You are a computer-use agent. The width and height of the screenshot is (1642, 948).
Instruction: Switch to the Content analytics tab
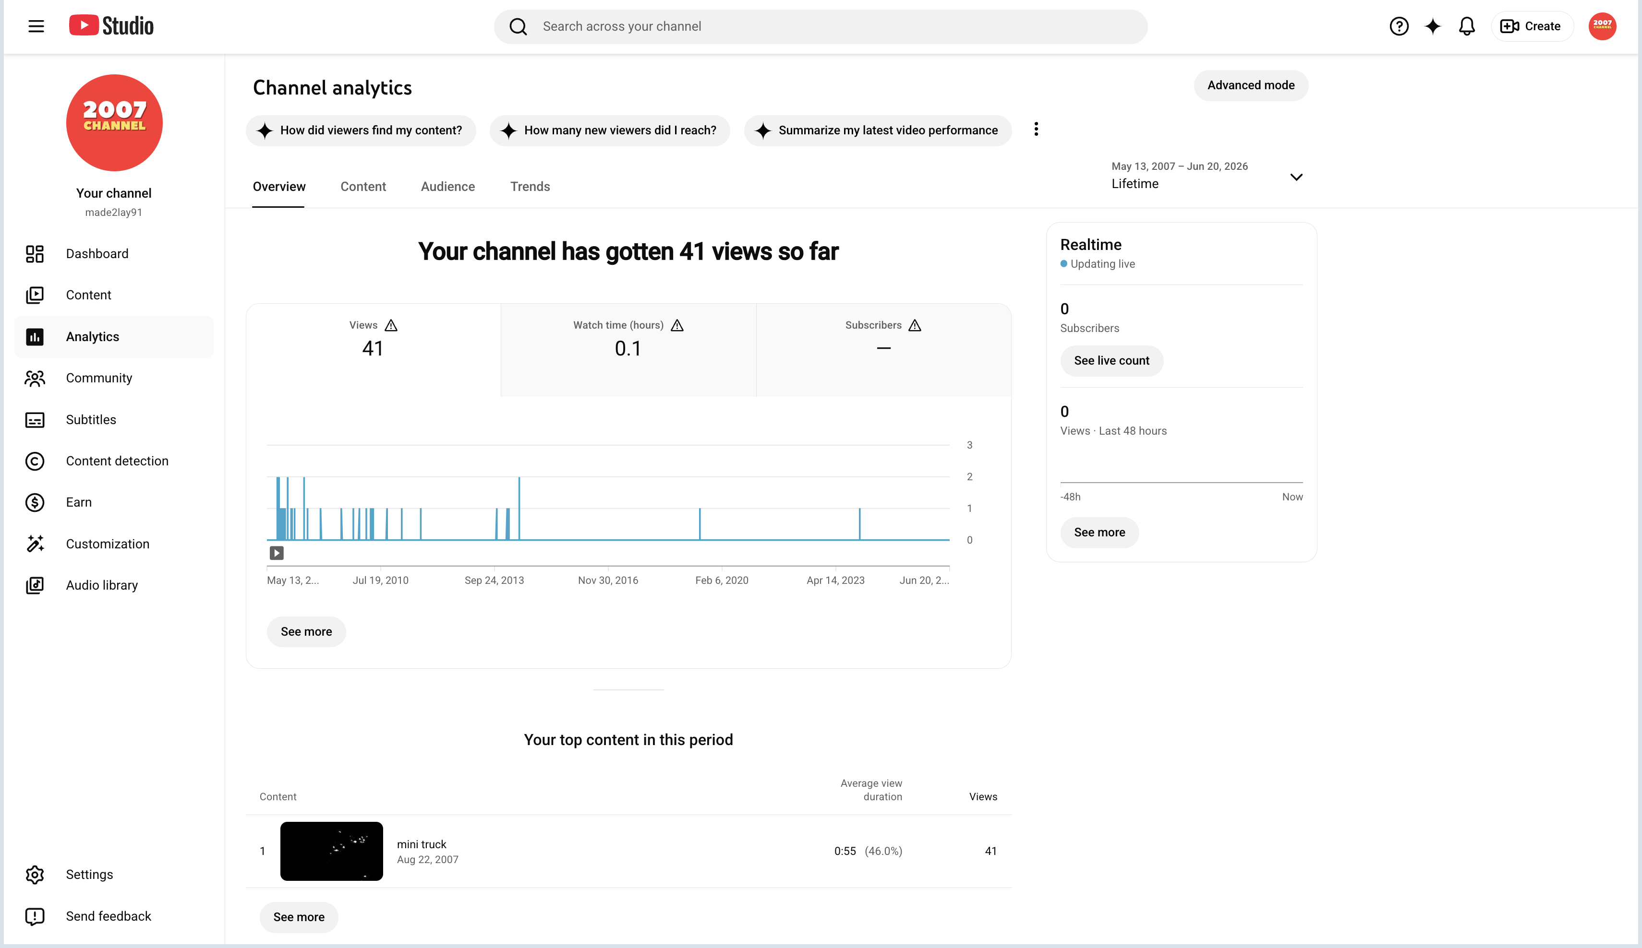(x=363, y=187)
